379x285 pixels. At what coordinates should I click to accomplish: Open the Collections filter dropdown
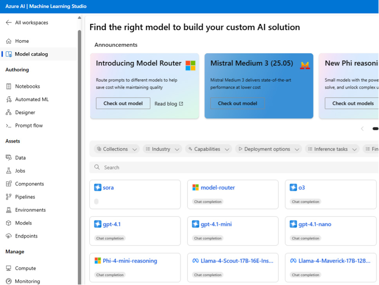click(x=117, y=149)
